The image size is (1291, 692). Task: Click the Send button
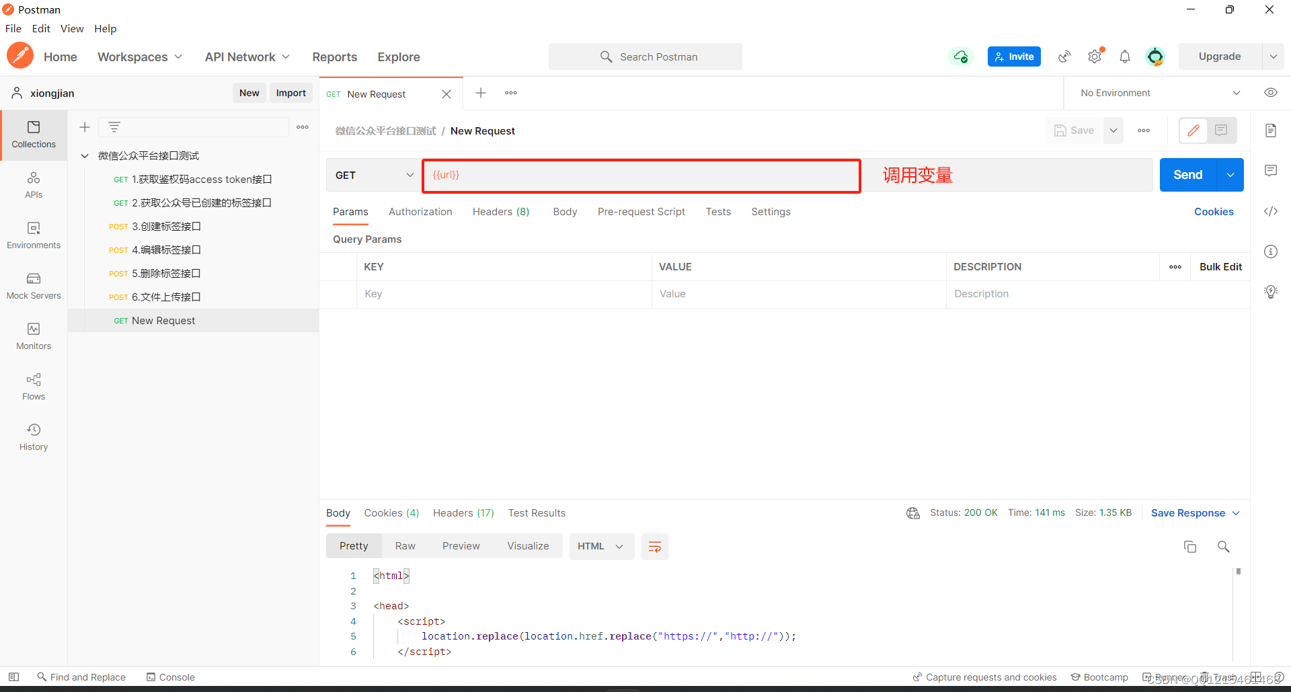pos(1188,175)
